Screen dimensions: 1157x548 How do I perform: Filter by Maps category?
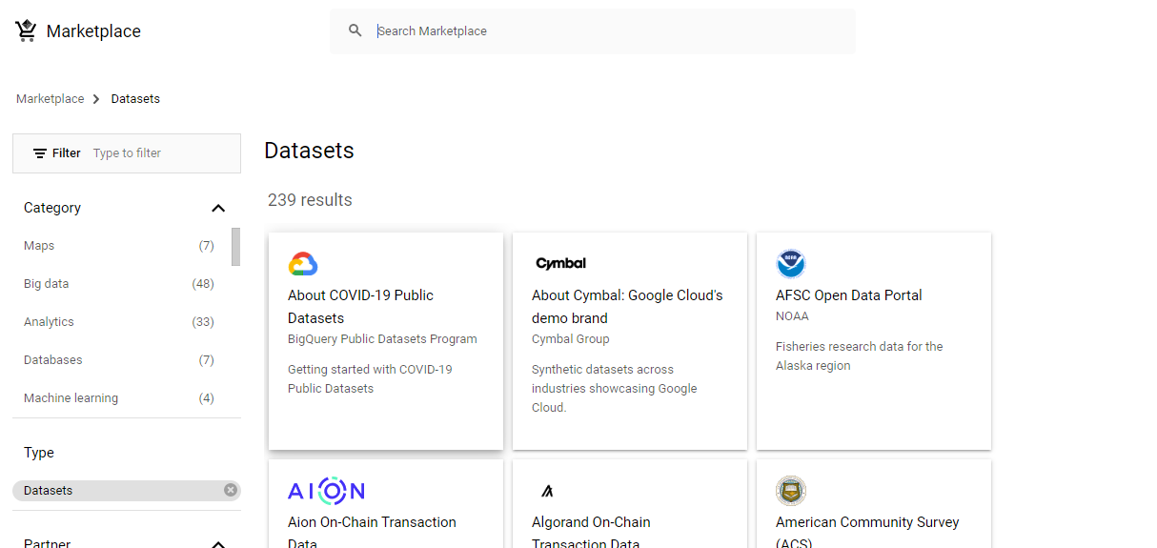click(119, 246)
